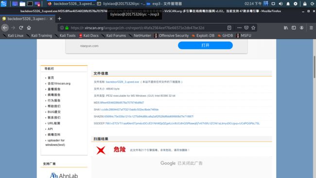Open the Firefox hamburger menu
This screenshot has height=178, width=316.
tap(311, 28)
